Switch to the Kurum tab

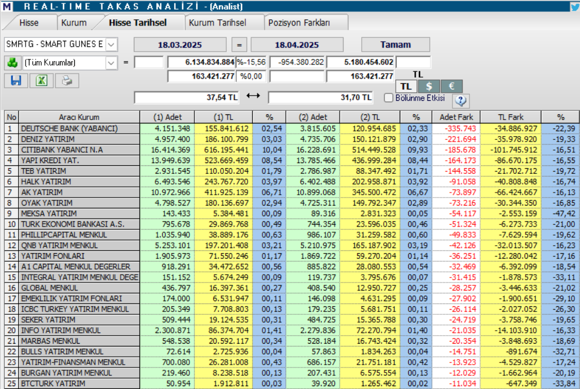click(x=74, y=23)
